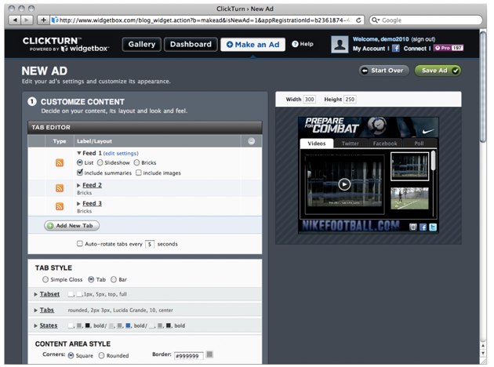Open the Dashboard page

[x=191, y=45]
